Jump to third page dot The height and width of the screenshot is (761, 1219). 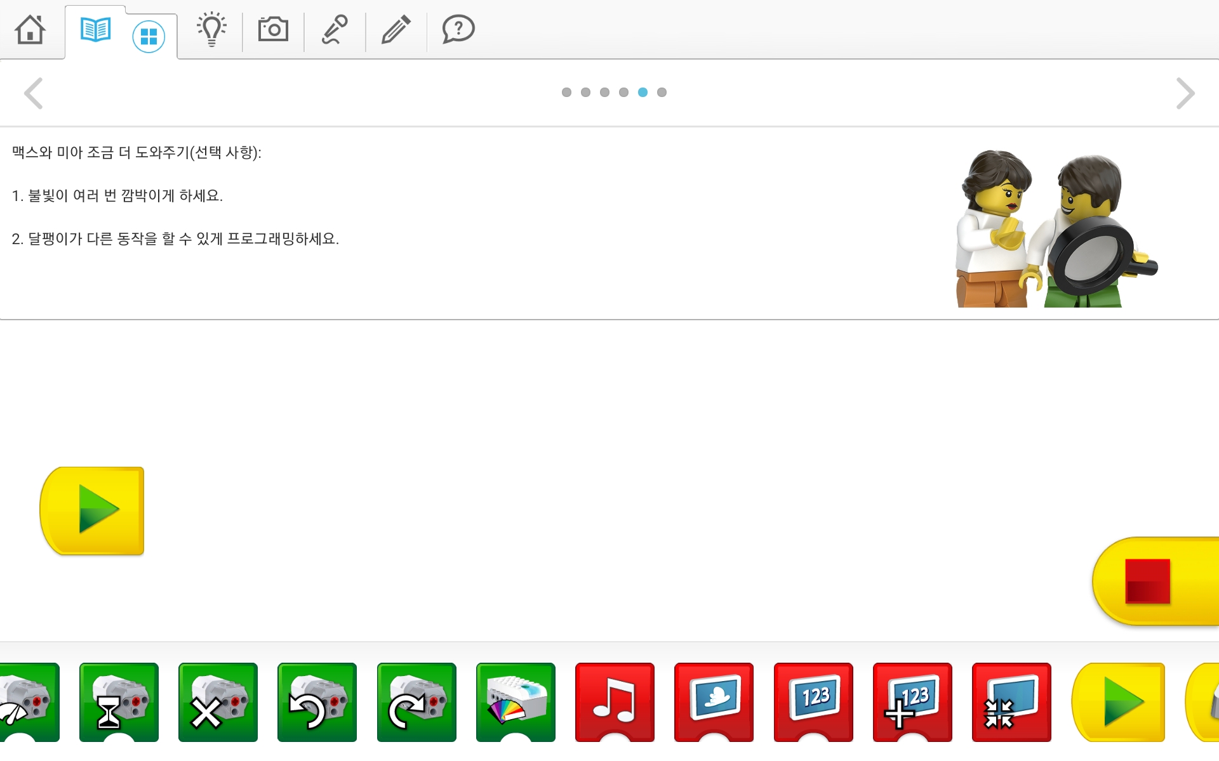click(604, 93)
